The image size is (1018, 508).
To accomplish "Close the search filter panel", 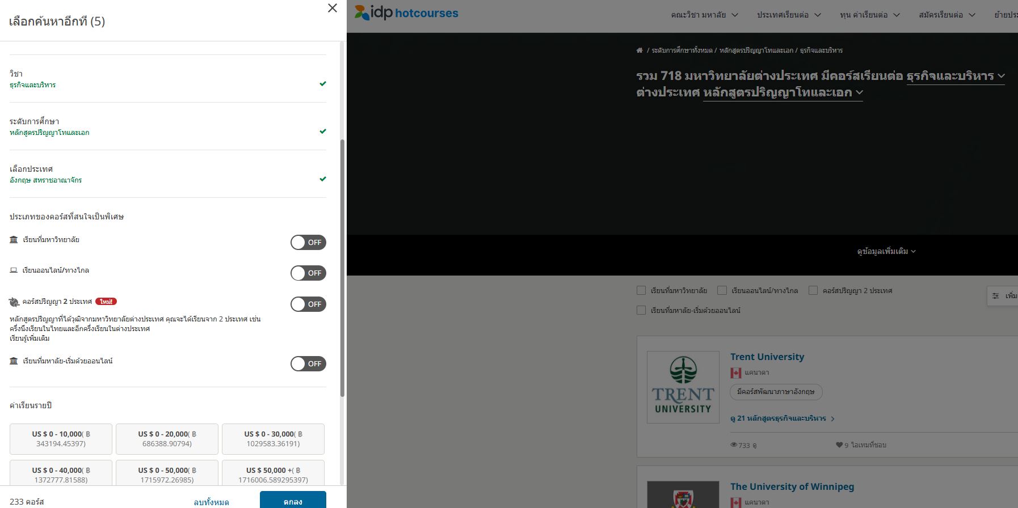I will pyautogui.click(x=333, y=8).
